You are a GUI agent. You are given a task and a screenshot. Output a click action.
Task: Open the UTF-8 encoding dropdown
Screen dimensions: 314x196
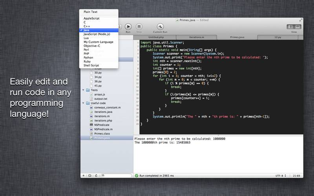pos(279,176)
